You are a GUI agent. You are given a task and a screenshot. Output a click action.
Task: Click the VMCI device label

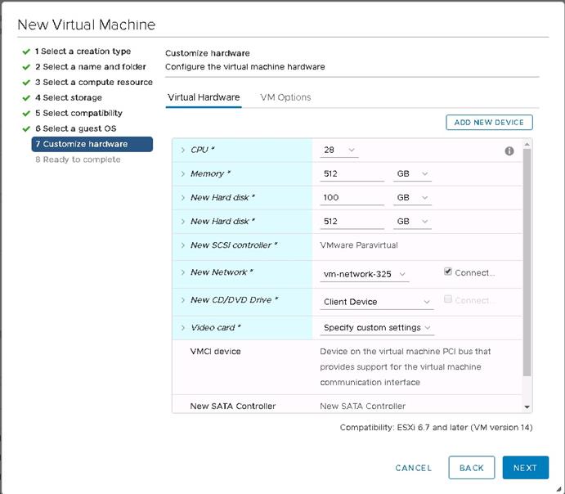pyautogui.click(x=216, y=352)
